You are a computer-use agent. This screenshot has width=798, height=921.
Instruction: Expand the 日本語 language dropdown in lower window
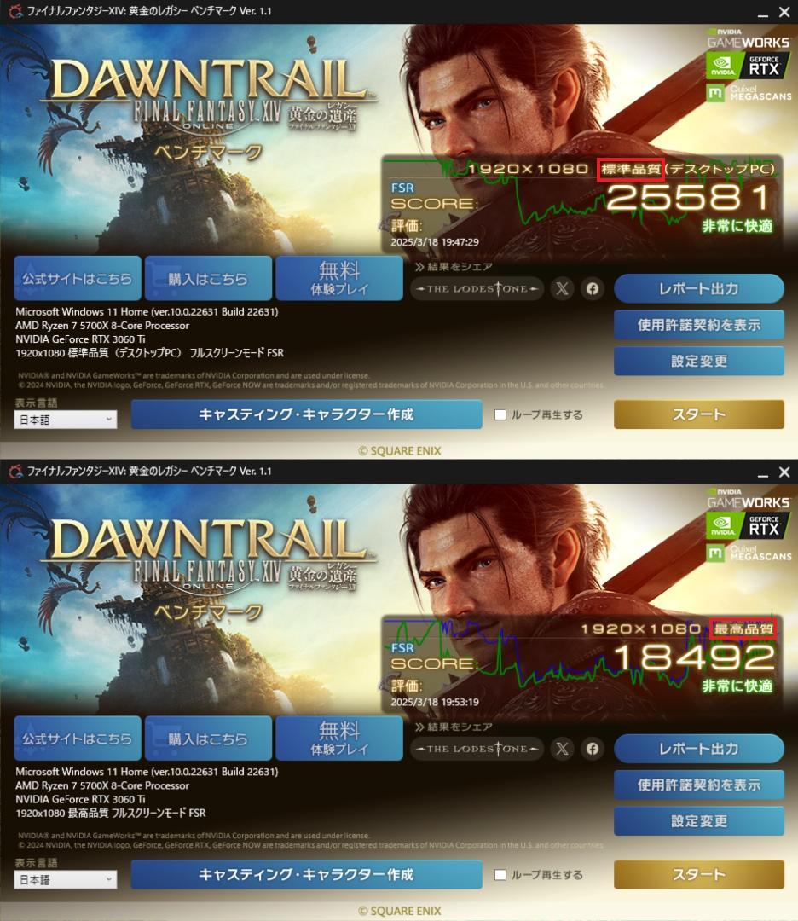pyautogui.click(x=65, y=879)
